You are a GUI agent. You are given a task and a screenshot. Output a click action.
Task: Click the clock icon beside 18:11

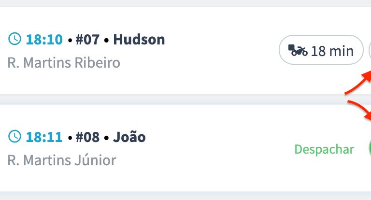tap(14, 136)
